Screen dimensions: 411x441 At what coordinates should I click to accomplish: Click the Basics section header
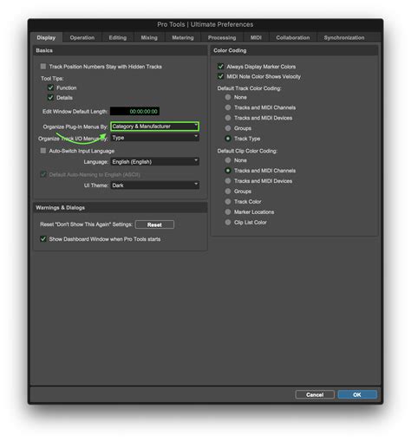[x=44, y=50]
